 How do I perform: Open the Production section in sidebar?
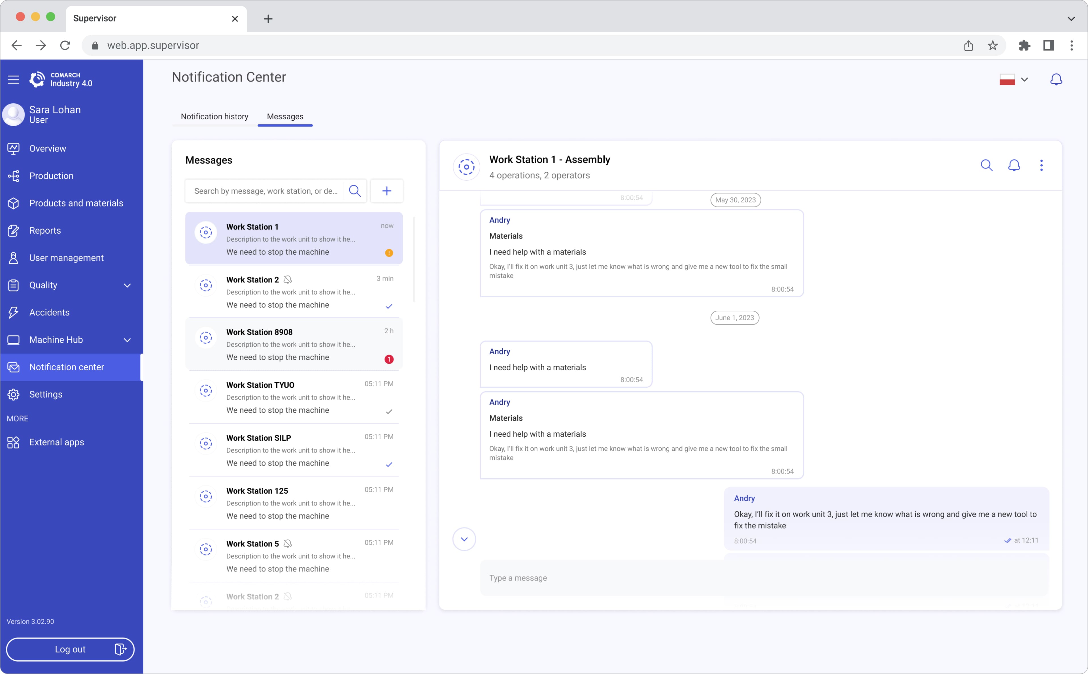tap(51, 176)
